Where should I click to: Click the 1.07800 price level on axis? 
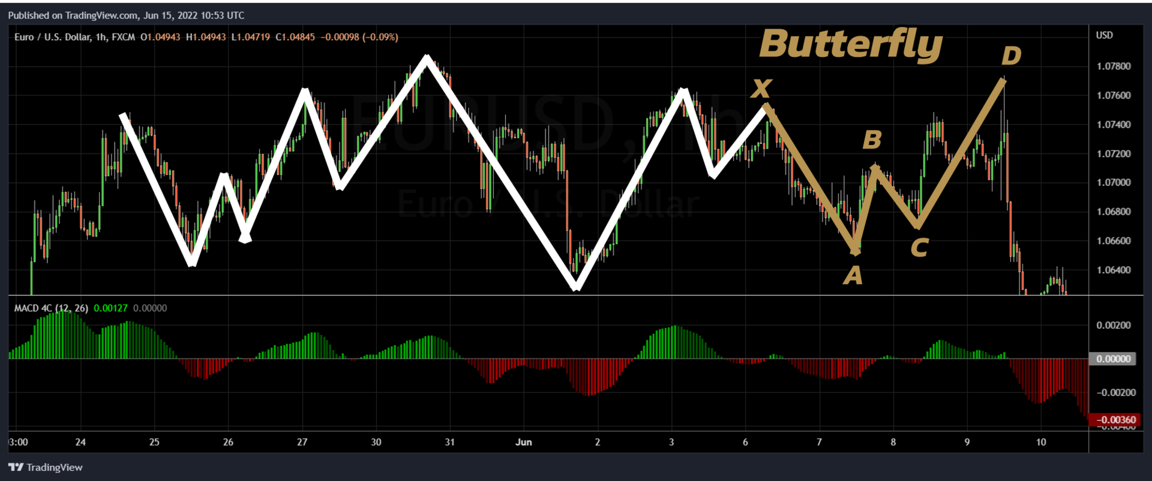tap(1114, 66)
